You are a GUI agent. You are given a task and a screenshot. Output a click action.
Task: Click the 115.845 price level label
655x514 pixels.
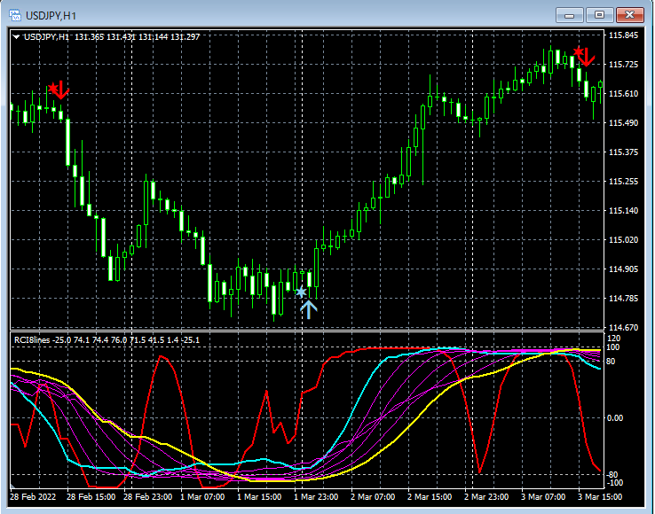(x=623, y=35)
